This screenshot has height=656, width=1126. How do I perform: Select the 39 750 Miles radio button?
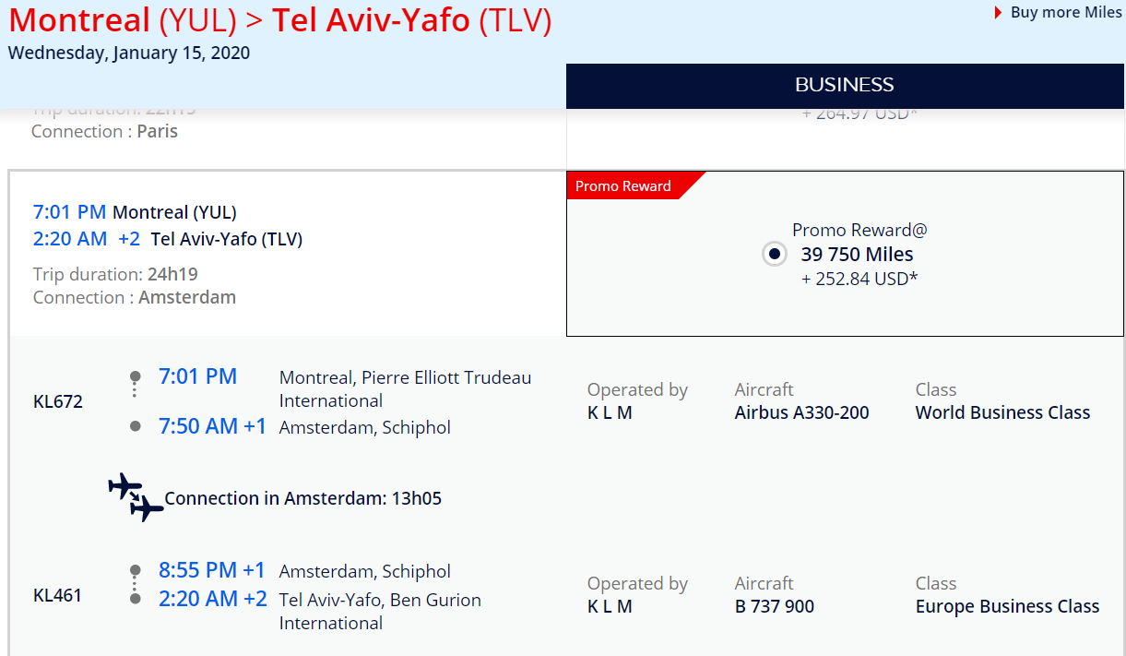775,254
